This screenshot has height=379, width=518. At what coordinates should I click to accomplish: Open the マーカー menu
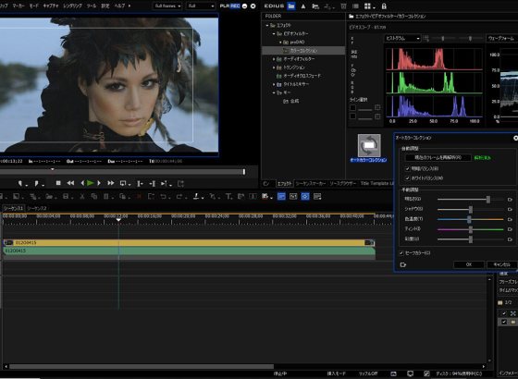(x=18, y=6)
